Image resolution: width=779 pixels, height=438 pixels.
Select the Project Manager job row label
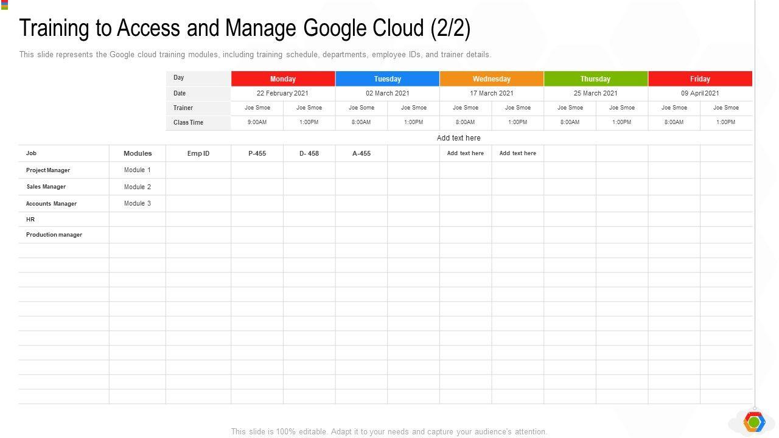point(48,170)
